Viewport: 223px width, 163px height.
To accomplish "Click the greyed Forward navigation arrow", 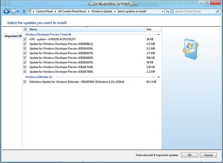I will pos(13,11).
